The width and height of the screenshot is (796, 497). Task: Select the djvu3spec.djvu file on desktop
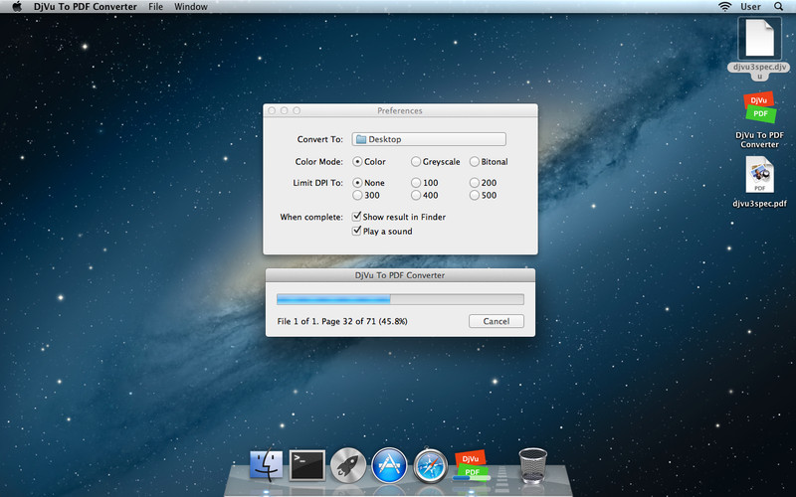tap(759, 48)
